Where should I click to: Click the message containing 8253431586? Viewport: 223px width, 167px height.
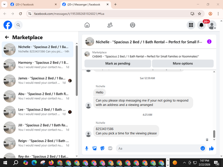click(x=126, y=131)
